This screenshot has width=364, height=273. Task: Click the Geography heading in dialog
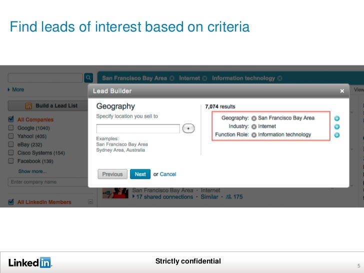pos(115,106)
